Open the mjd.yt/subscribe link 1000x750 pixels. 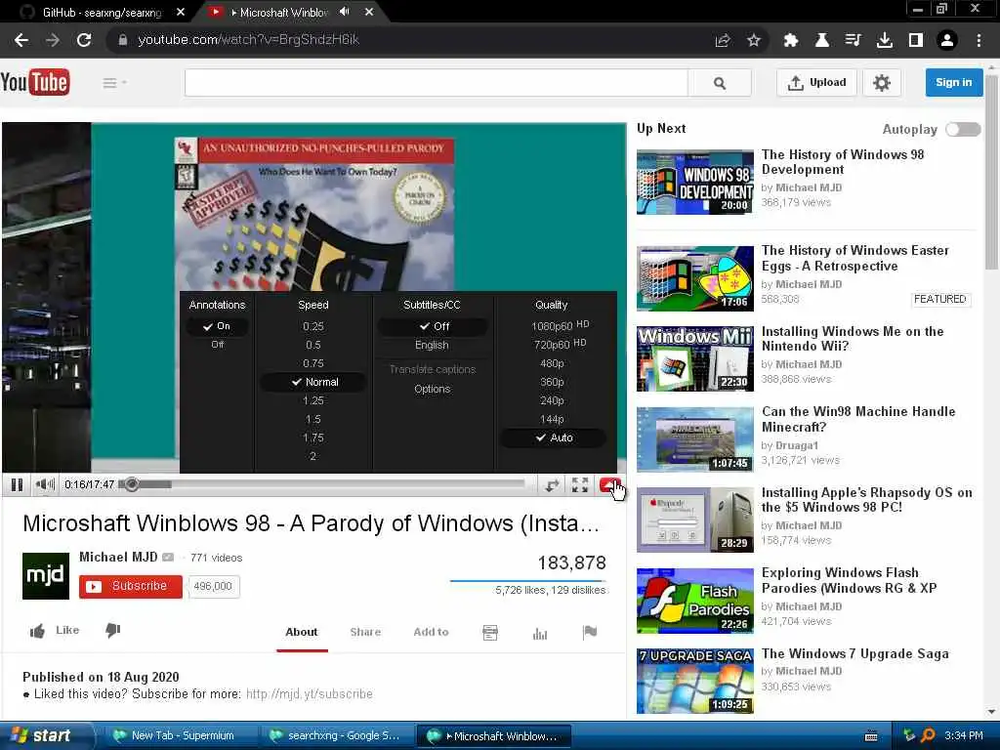(x=310, y=694)
